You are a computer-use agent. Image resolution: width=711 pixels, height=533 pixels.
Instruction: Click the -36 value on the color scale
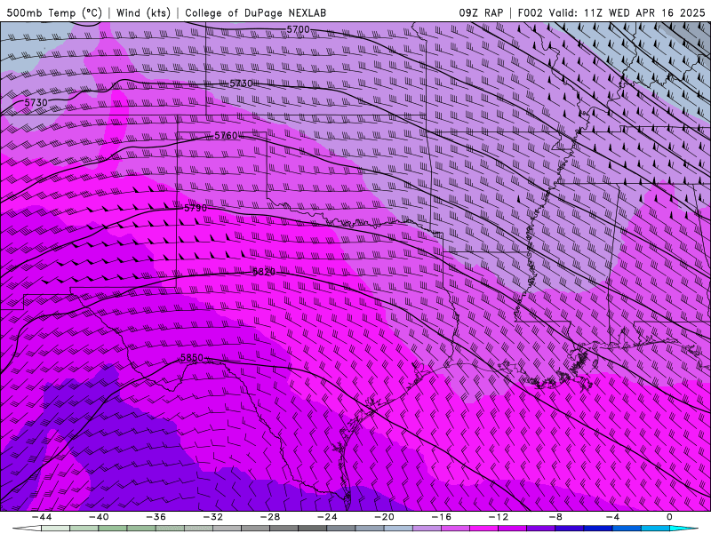point(156,517)
